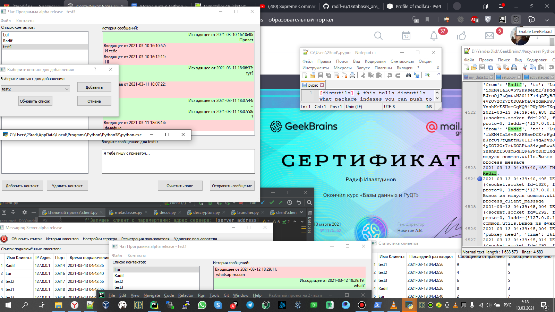Click Replace icon in .pypirc Notepad++ toolbar
This screenshot has width=555, height=312.
click(417, 75)
